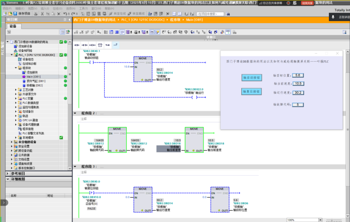Click the green check beside 本地模块
The image size is (350, 222).
tap(61, 138)
